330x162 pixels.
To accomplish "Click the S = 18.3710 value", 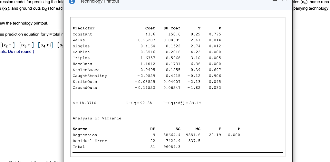I will click(x=84, y=103).
